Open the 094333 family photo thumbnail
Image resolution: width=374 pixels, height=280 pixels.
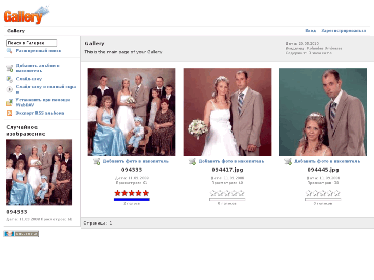point(132,112)
